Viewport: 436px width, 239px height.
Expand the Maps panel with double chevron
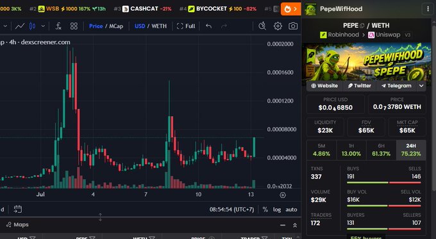[295, 225]
